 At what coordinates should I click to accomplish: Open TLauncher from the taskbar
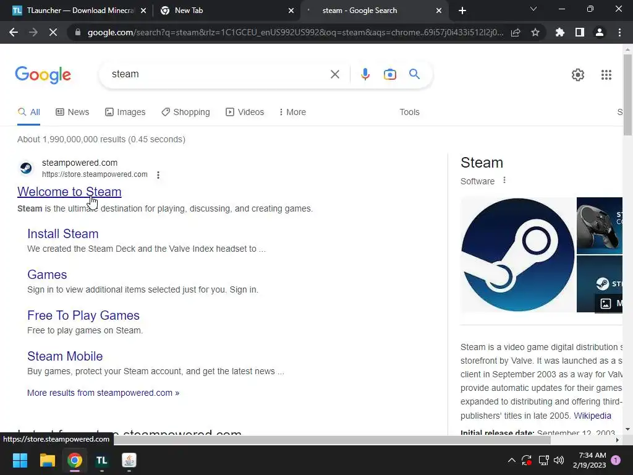[x=102, y=460]
